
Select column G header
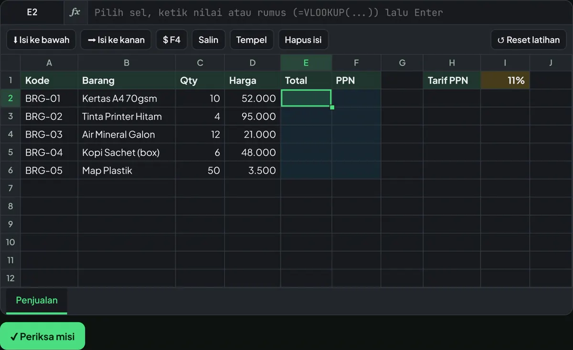pos(402,63)
